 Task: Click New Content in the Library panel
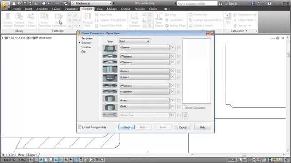30,20
